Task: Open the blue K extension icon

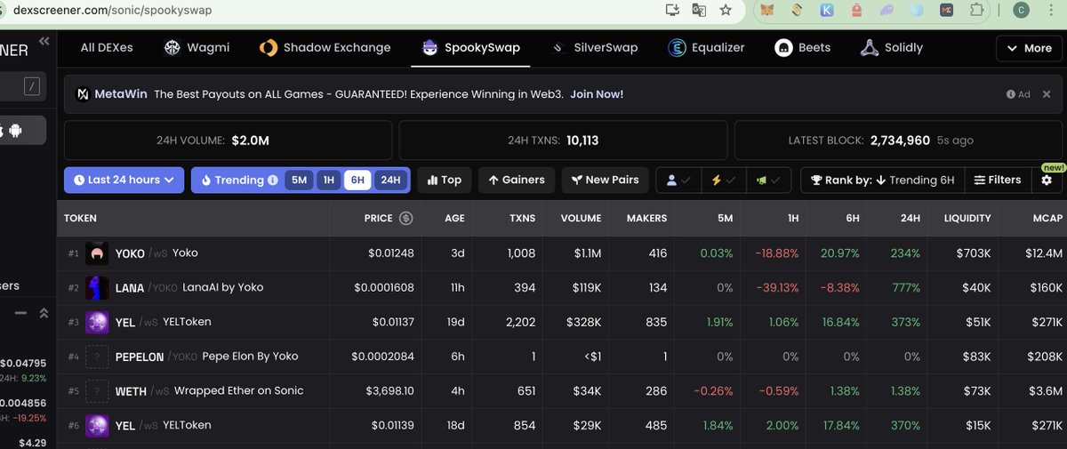Action: (827, 11)
